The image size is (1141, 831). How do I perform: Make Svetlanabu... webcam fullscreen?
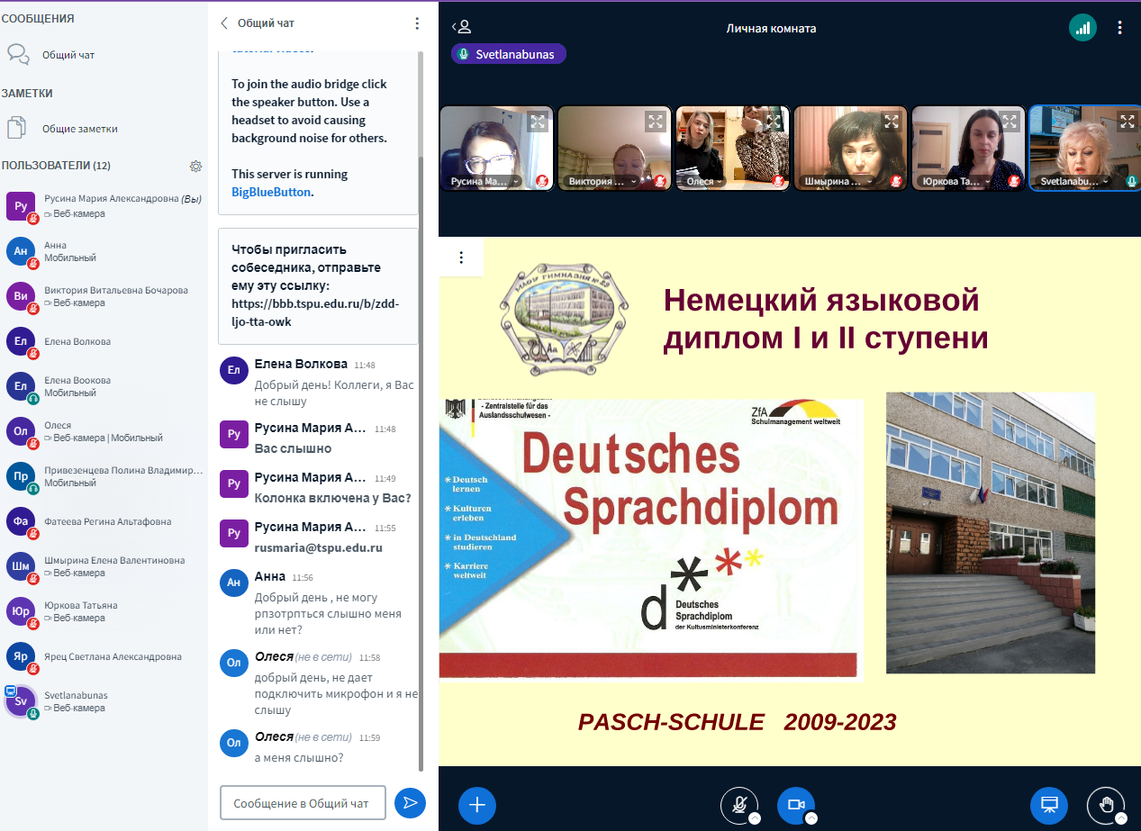click(1127, 122)
